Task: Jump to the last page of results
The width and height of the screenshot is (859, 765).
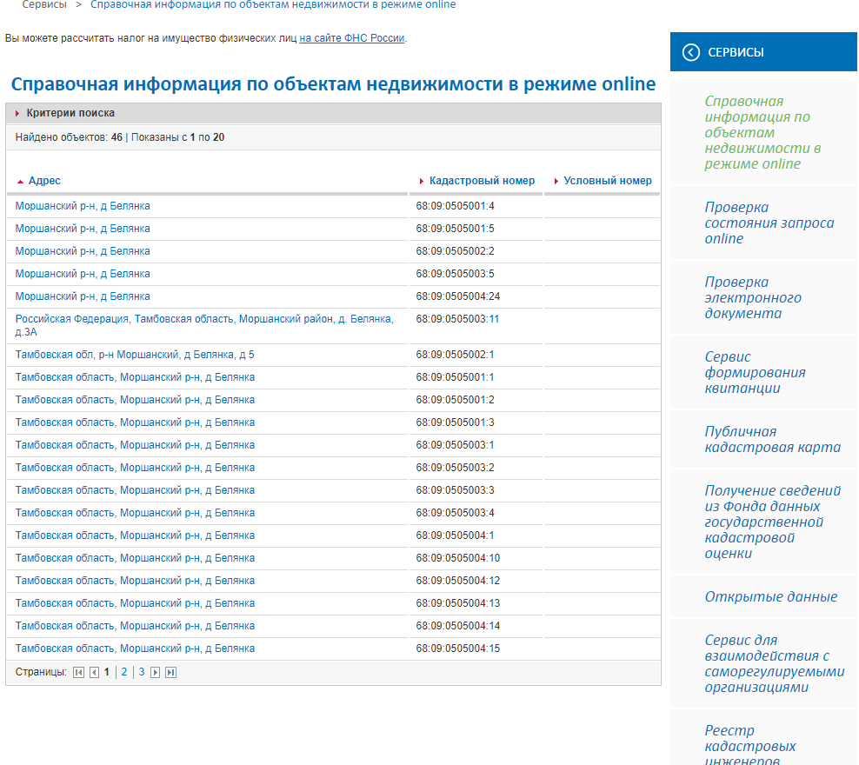Action: [x=170, y=672]
